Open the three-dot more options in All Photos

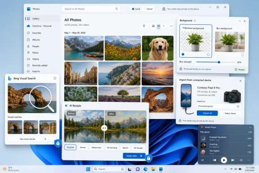171,26
